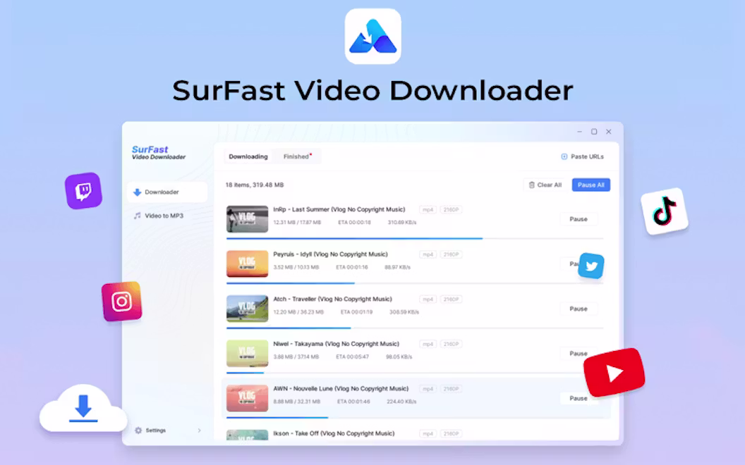The image size is (745, 465).
Task: Switch to the Downloading tab
Action: (x=248, y=156)
